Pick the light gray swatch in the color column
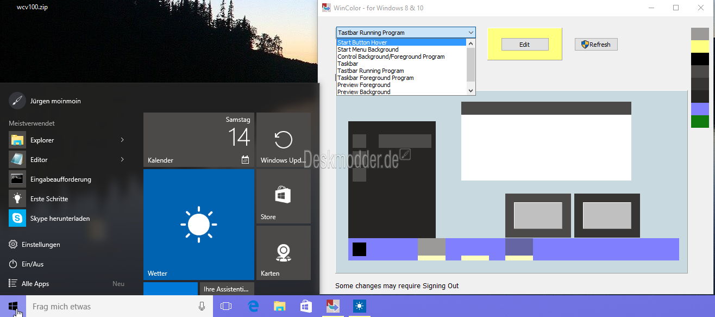Screen dimensions: 715x317 [700, 34]
